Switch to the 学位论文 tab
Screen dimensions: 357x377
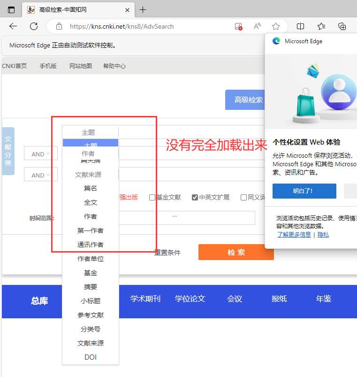[190, 299]
